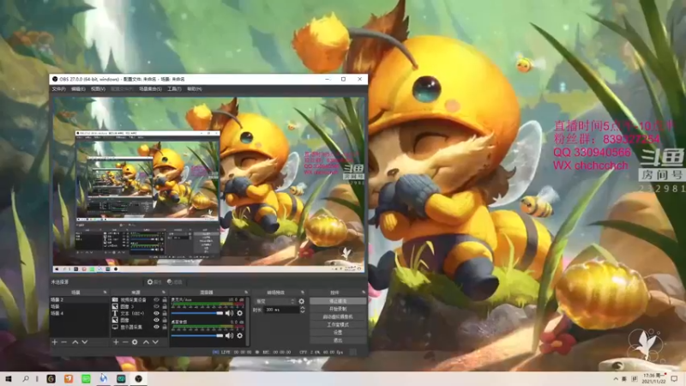The width and height of the screenshot is (686, 386).
Task: Open the 编辑(E) menu
Action: coord(78,89)
